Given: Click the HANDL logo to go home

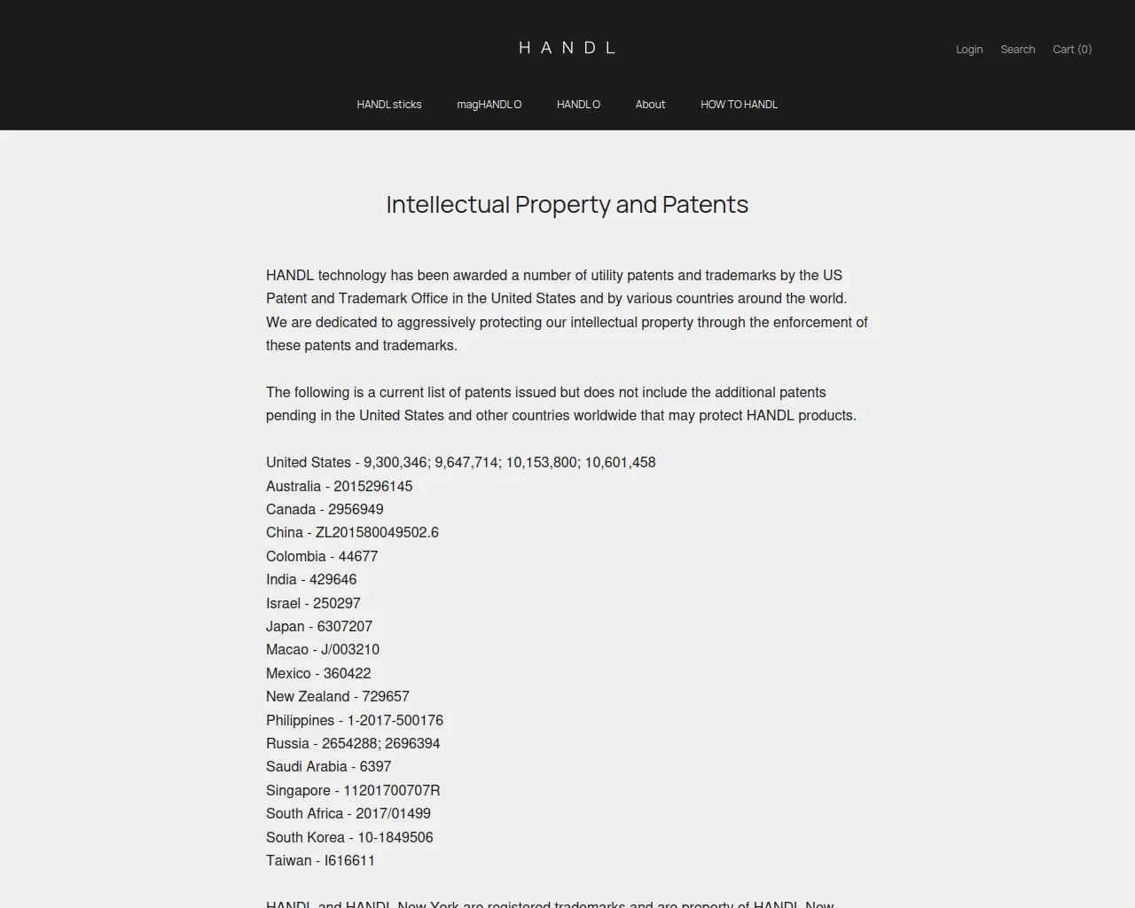Looking at the screenshot, I should pos(567,48).
